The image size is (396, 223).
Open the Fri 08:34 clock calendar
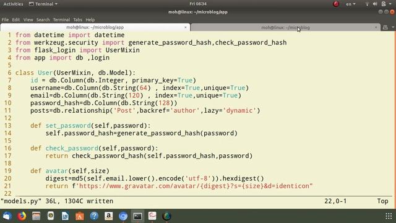tap(198, 4)
